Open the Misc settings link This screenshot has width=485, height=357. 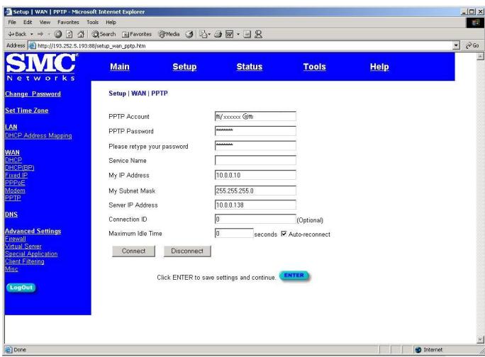[11, 269]
